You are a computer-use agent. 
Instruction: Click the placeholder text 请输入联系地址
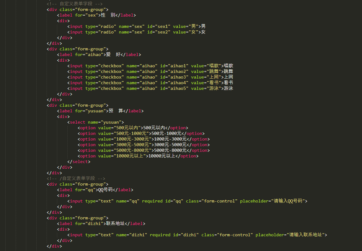[x=306, y=235]
